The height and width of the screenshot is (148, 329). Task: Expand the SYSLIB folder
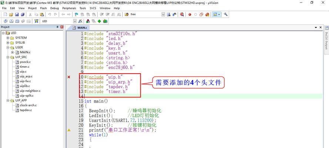click(x=8, y=43)
